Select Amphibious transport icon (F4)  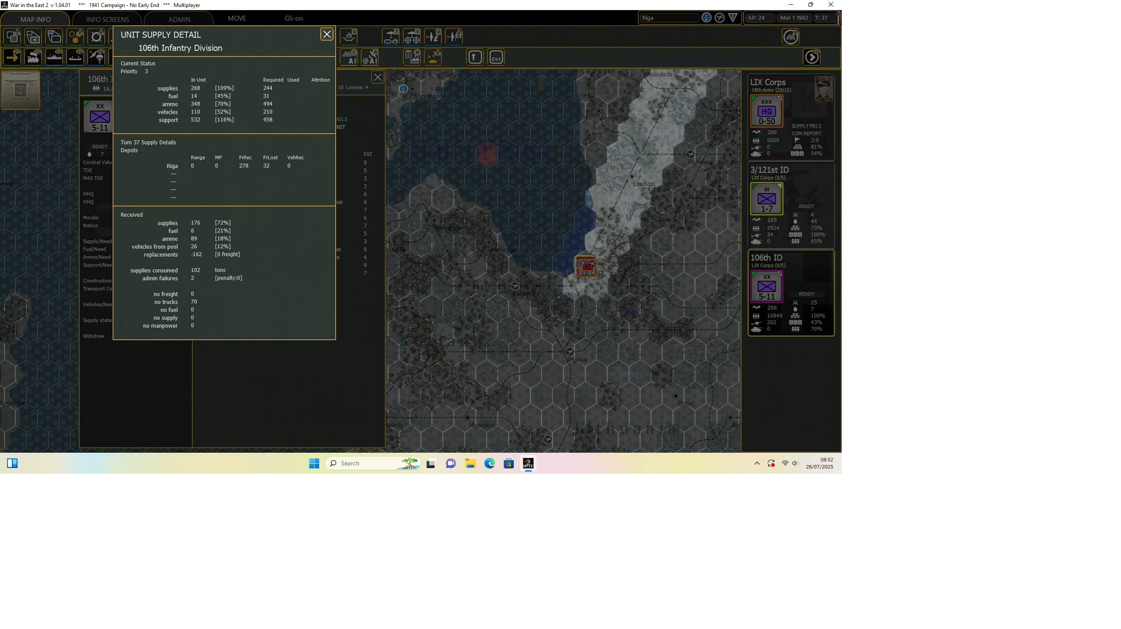click(75, 57)
